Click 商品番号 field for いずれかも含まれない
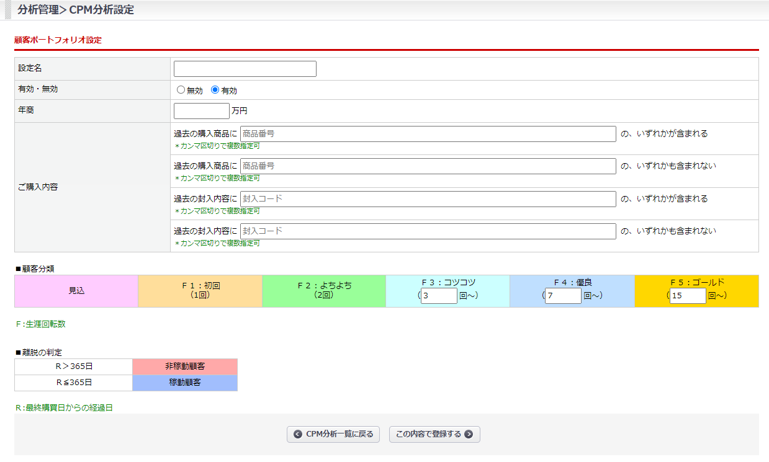The width and height of the screenshot is (769, 462). tap(428, 166)
